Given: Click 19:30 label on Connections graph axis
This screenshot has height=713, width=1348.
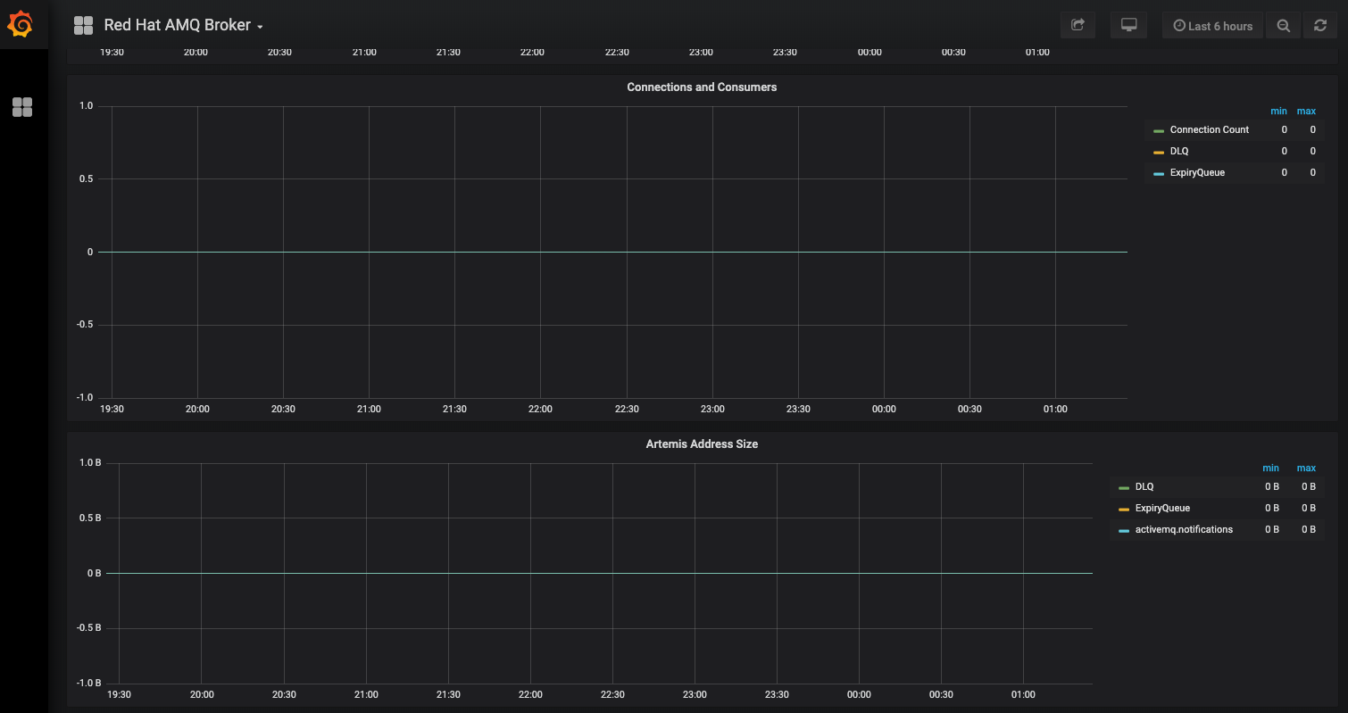Looking at the screenshot, I should [x=112, y=409].
